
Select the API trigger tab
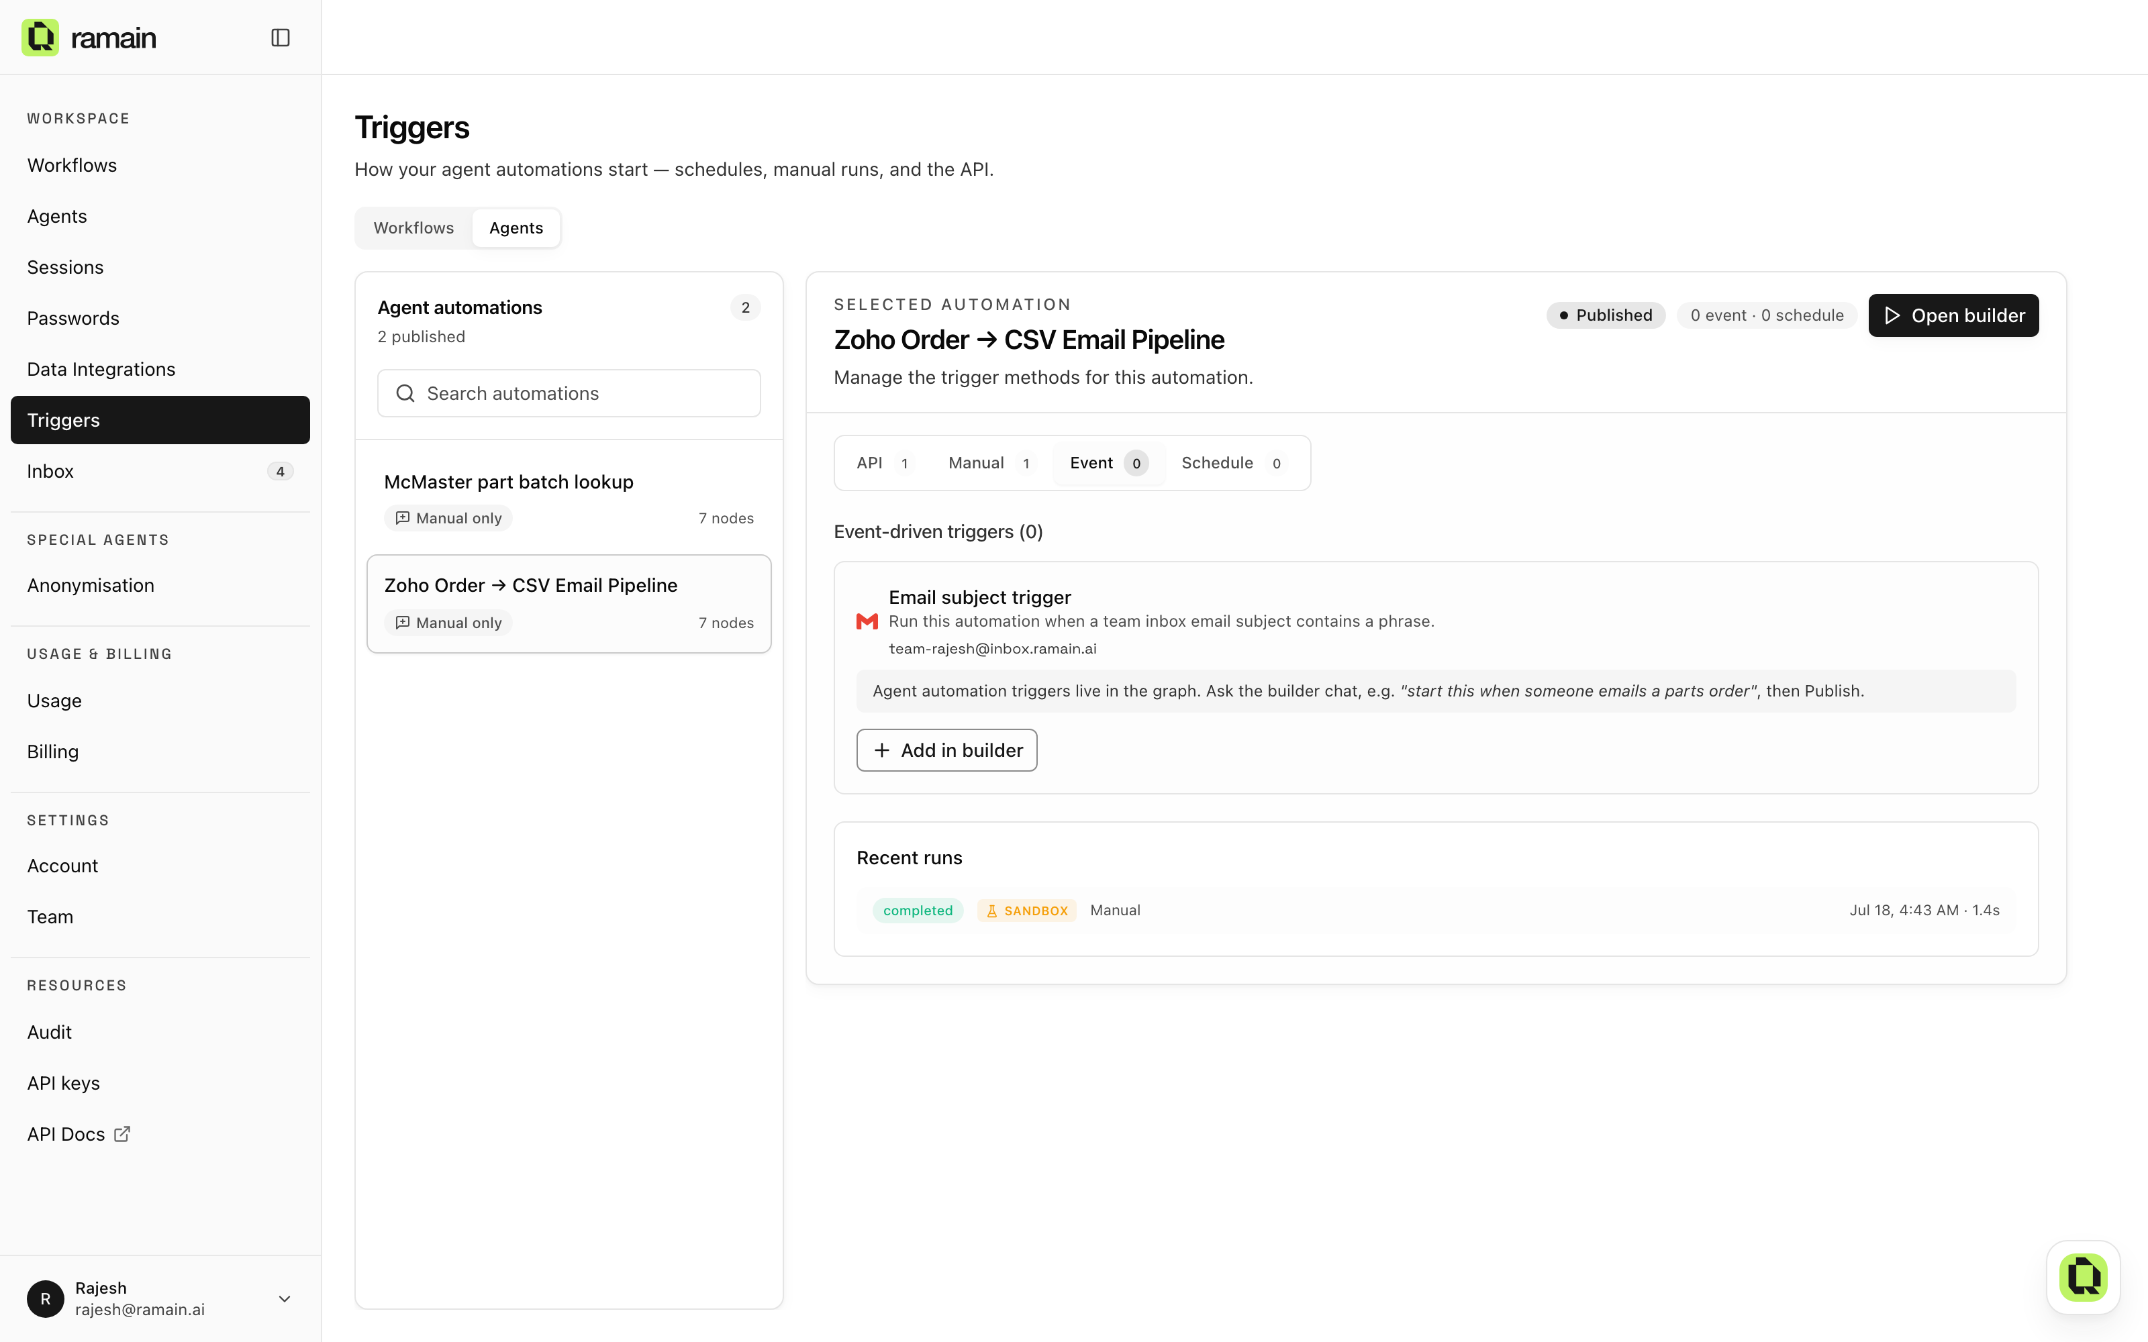pyautogui.click(x=883, y=462)
